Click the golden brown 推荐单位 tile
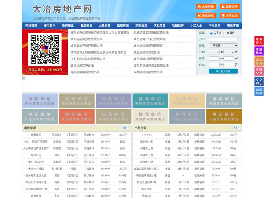 tap(224, 116)
